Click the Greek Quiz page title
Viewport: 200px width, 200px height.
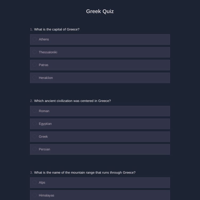[x=100, y=11]
